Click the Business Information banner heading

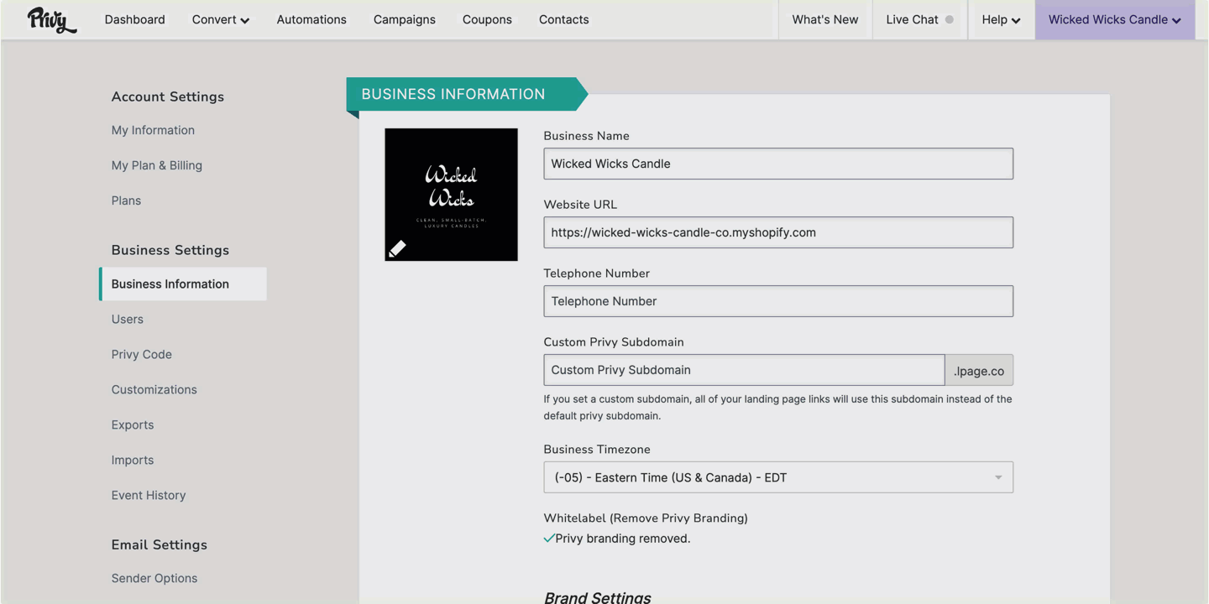(453, 94)
